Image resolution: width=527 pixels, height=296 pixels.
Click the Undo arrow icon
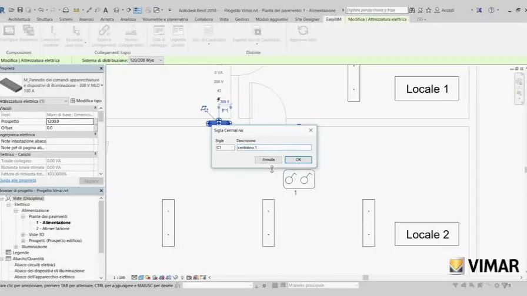(x=41, y=10)
